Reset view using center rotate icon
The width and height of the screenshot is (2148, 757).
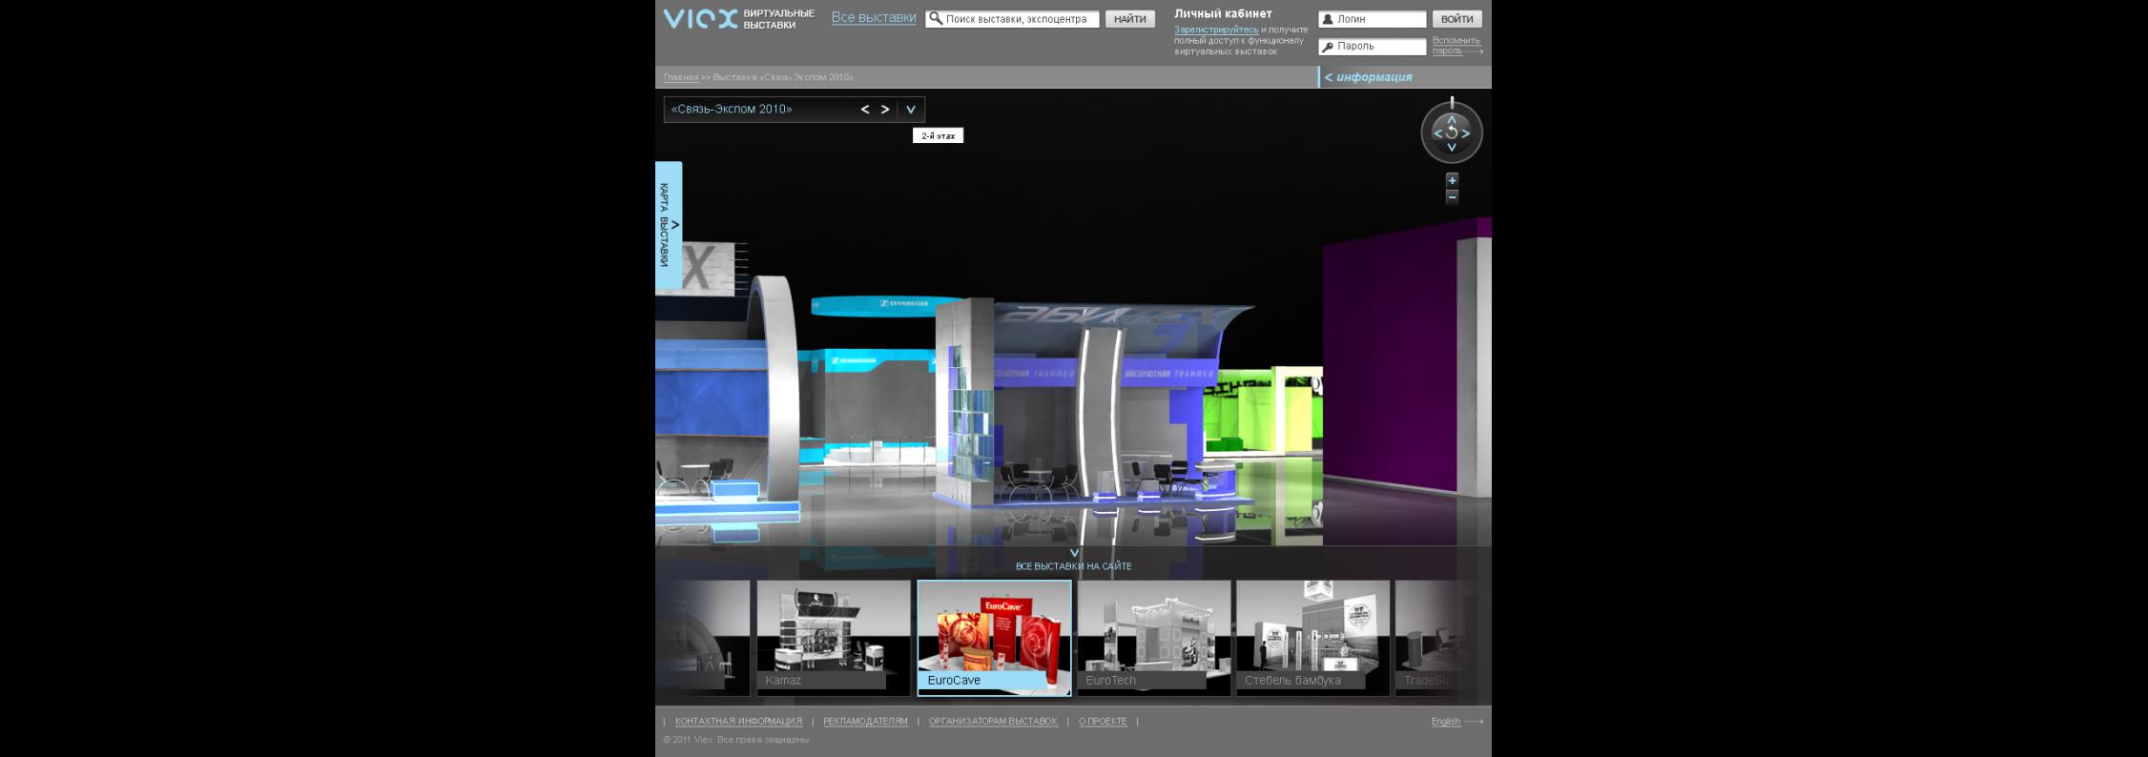click(x=1452, y=133)
